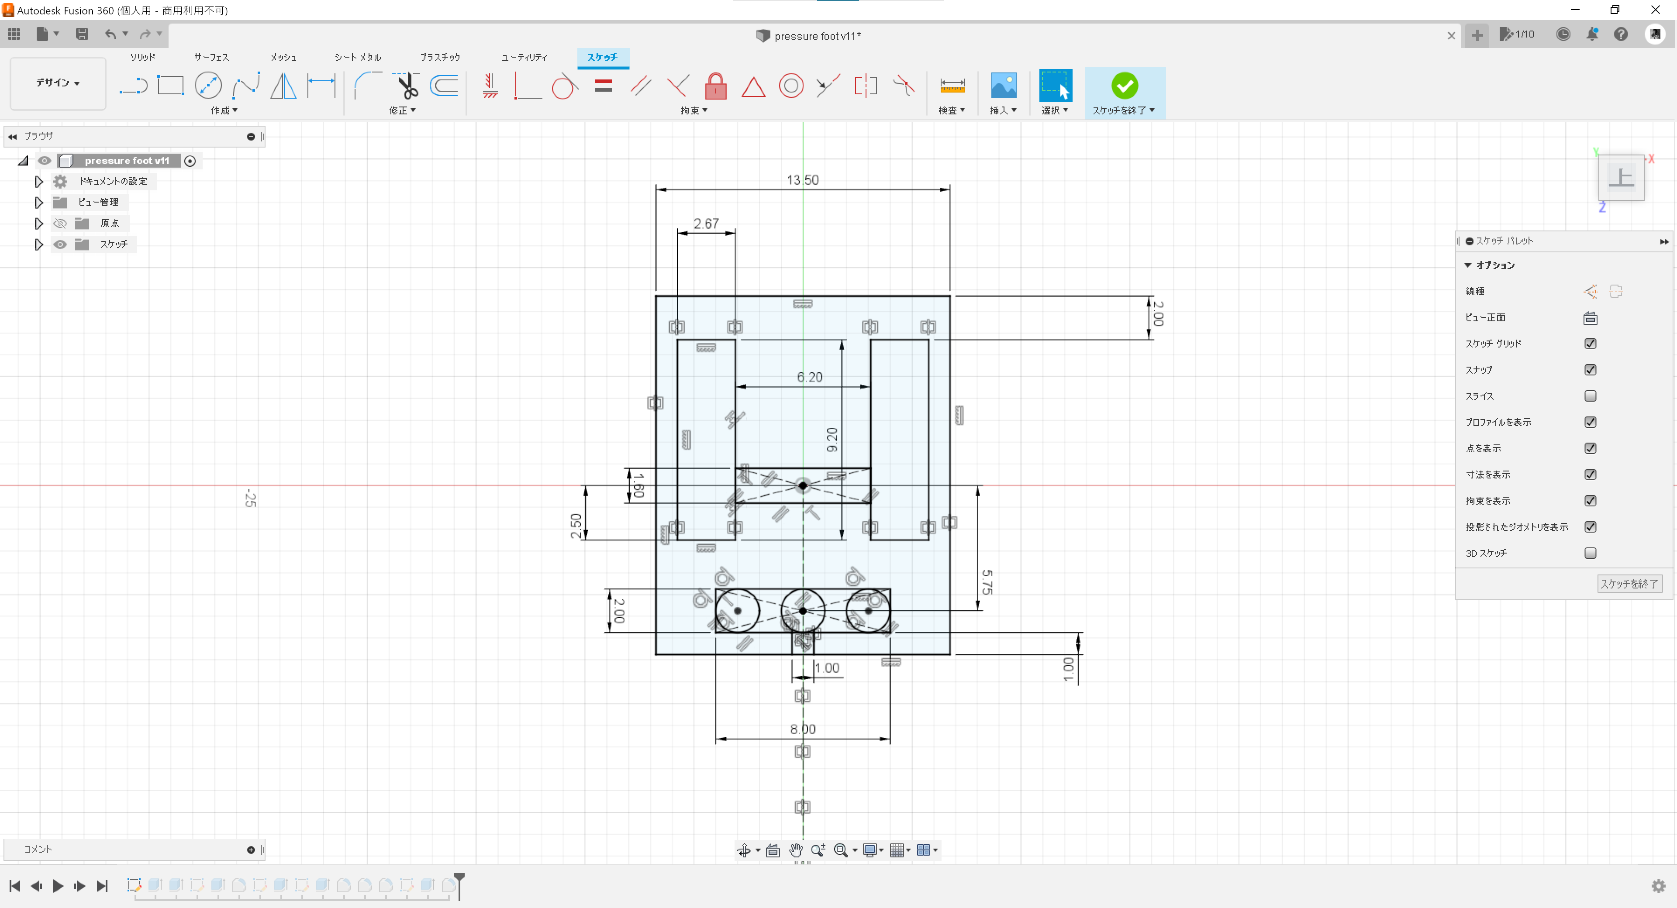
Task: Select the 2-point Rectangle tool
Action: 171,85
